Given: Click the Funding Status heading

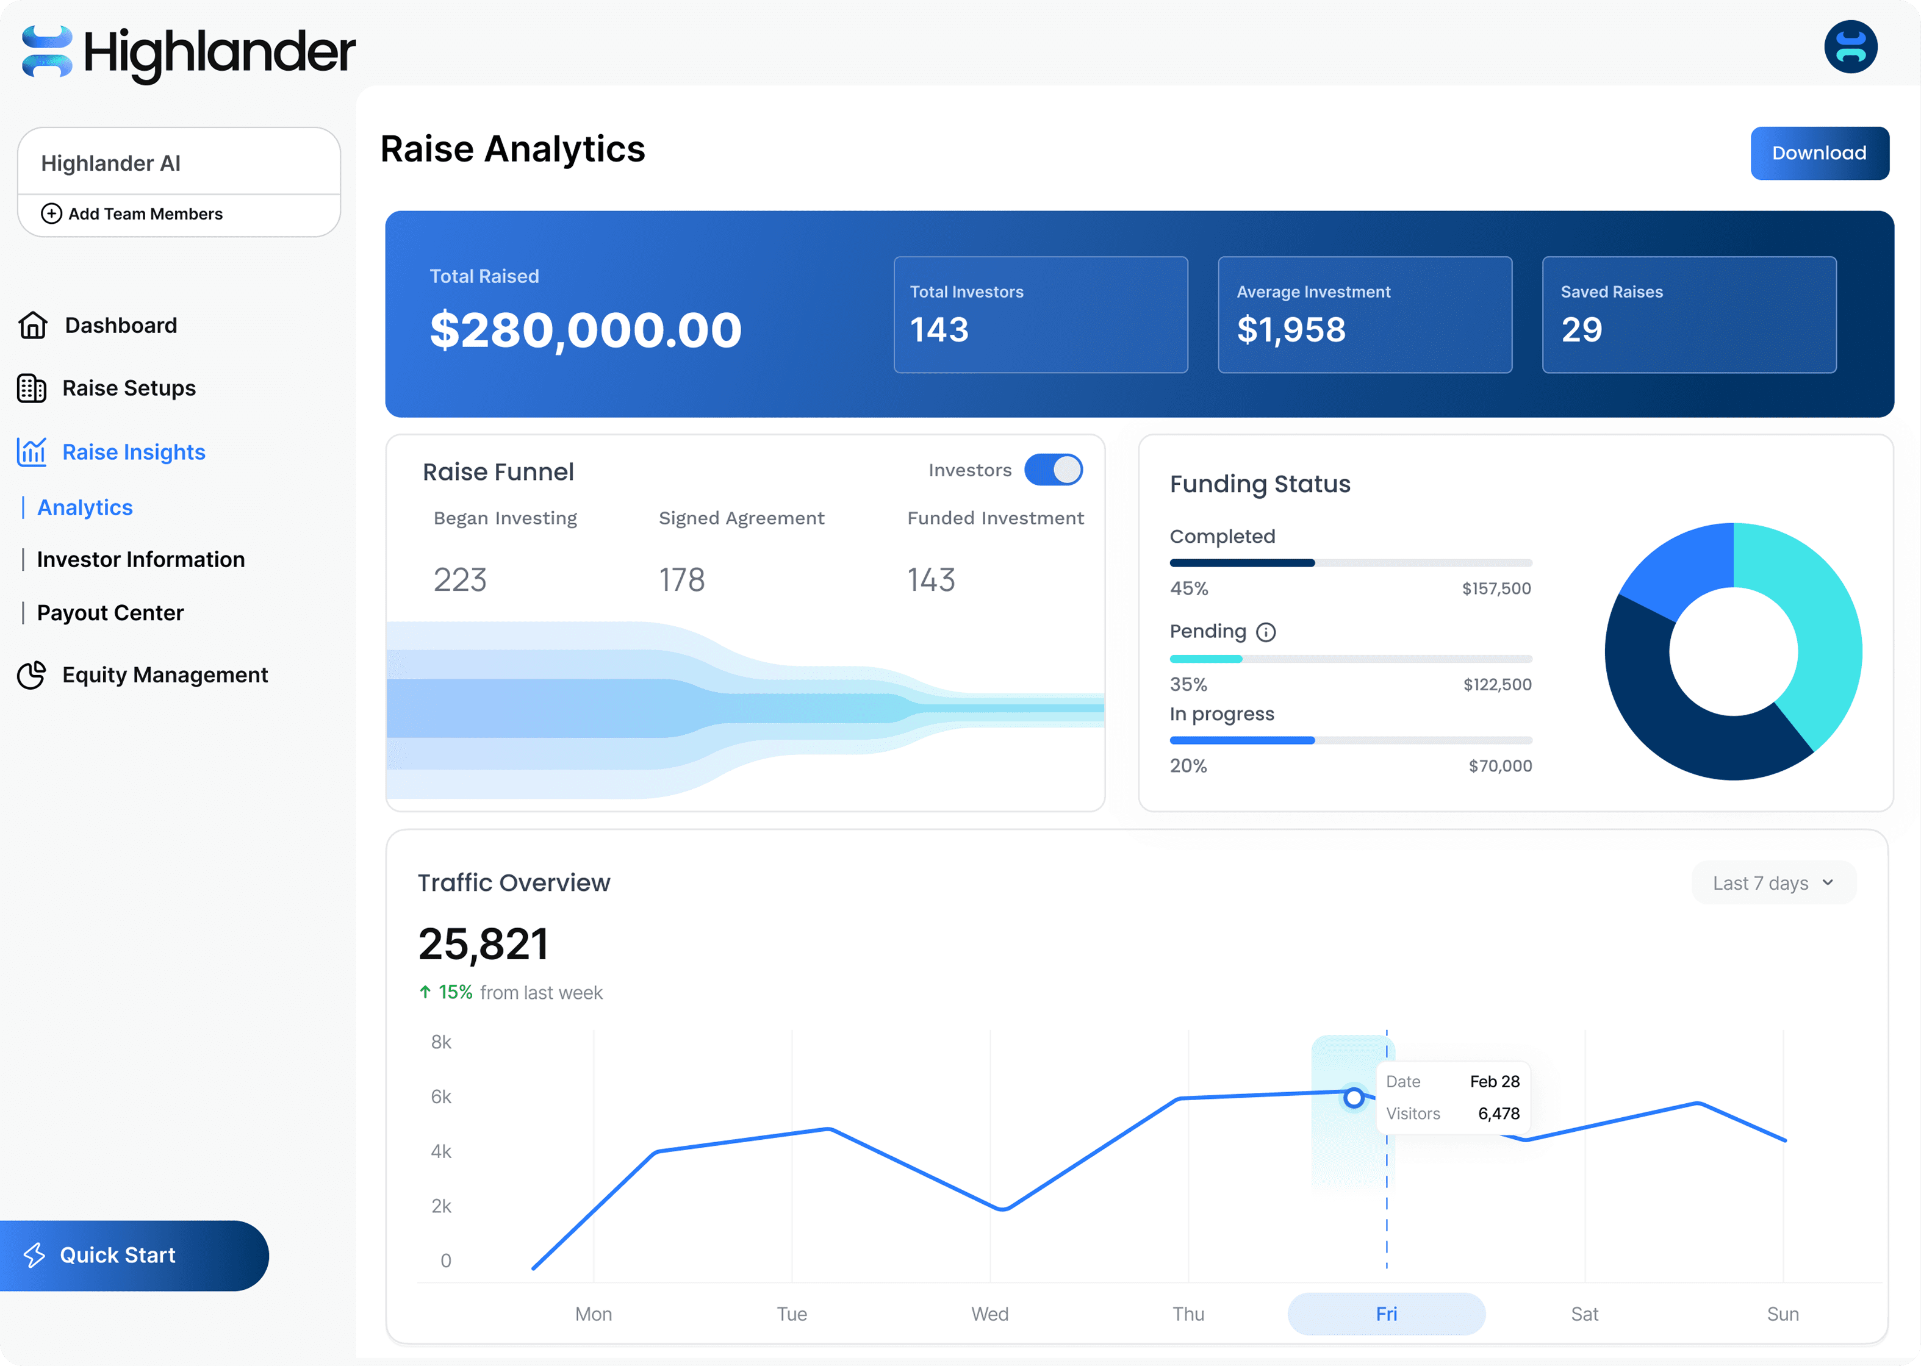Looking at the screenshot, I should coord(1260,484).
